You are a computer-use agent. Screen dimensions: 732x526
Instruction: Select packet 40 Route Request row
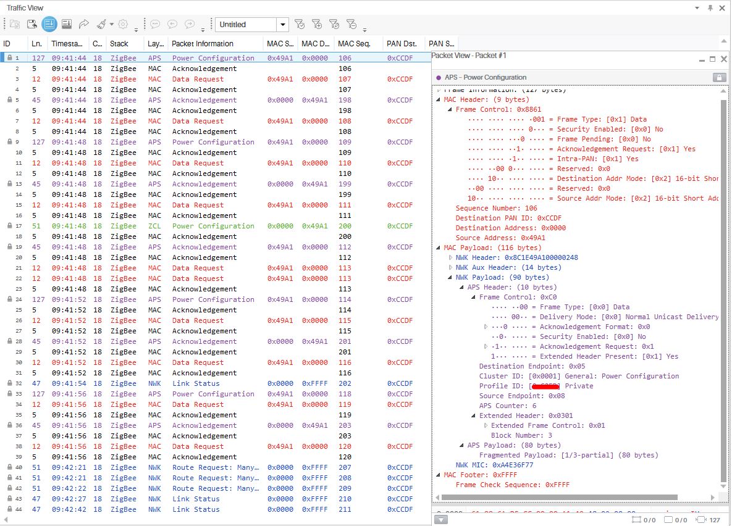coord(215,467)
